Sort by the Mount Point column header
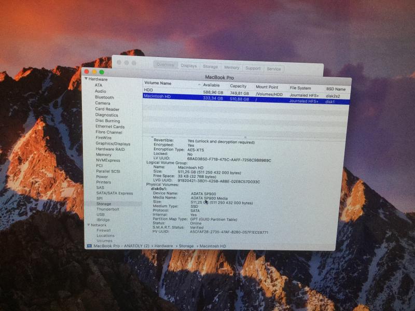Viewport: 415px width, 311px height. tap(267, 87)
